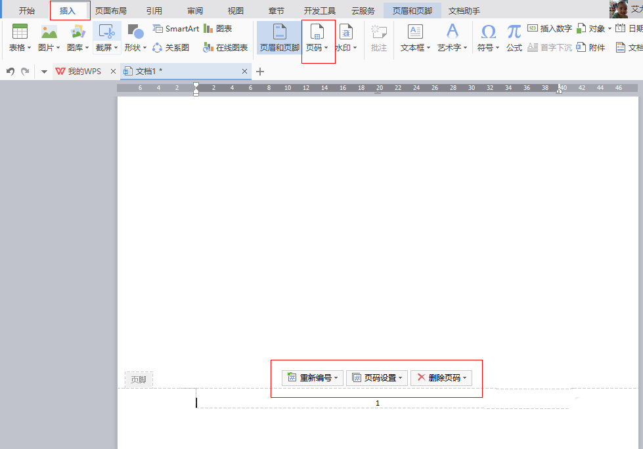Image resolution: width=643 pixels, height=449 pixels.
Task: Insert a 图表 chart
Action: point(218,29)
